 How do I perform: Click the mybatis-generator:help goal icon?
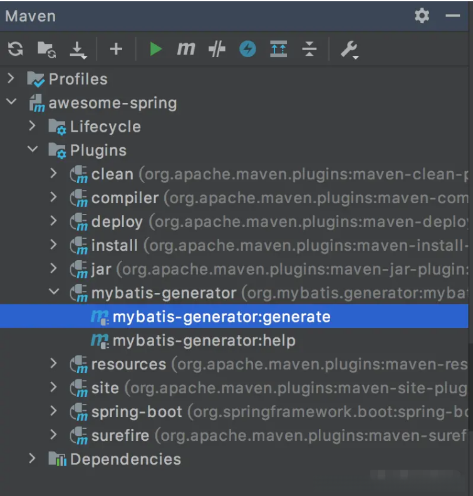pyautogui.click(x=100, y=341)
